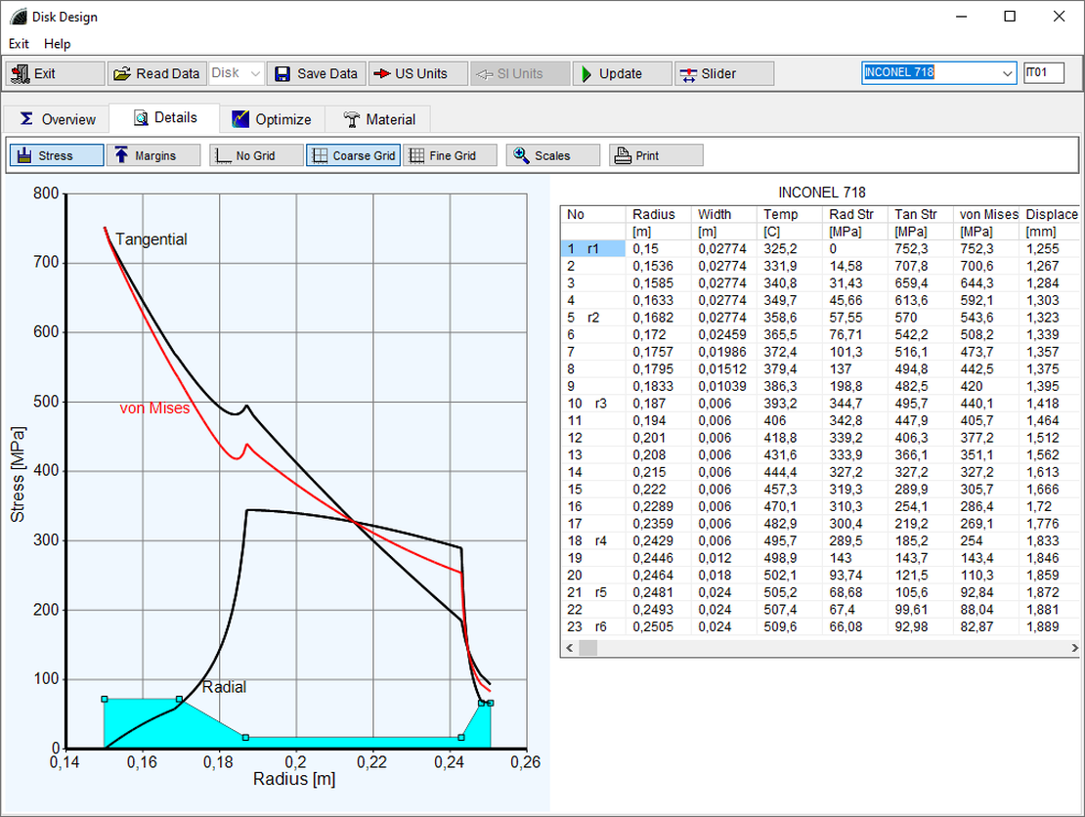
Task: Click the Overview sigma icon
Action: [x=26, y=119]
